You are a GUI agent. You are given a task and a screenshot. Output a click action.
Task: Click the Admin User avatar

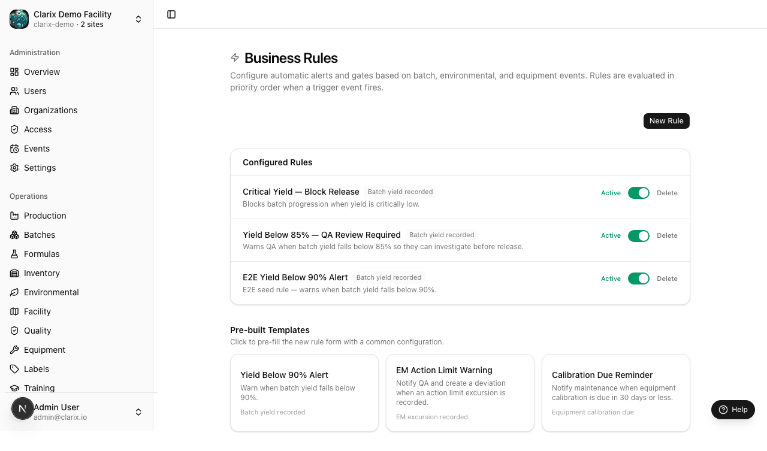23,409
